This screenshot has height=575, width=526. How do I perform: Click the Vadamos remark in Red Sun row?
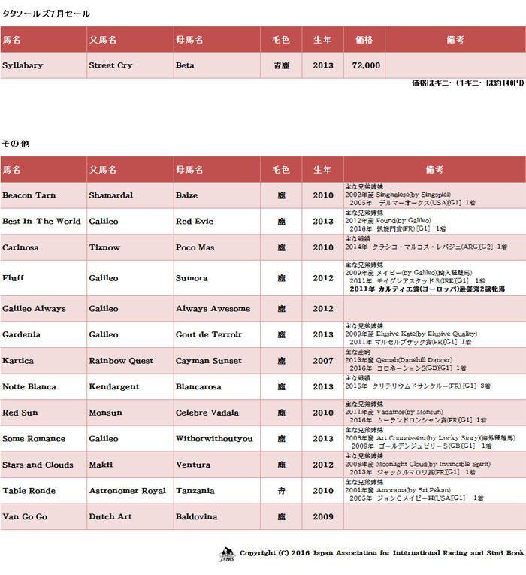pos(394,412)
